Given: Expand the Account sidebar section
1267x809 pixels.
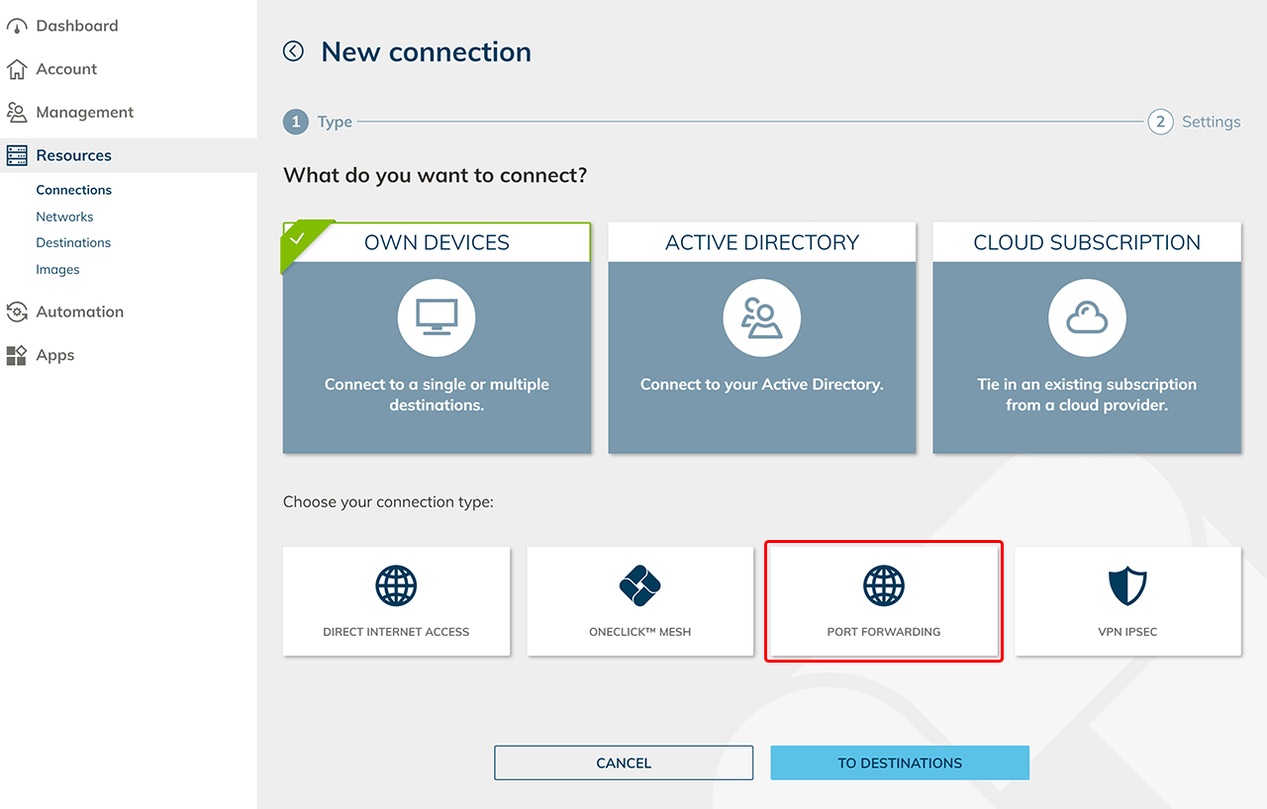Looking at the screenshot, I should coord(66,69).
